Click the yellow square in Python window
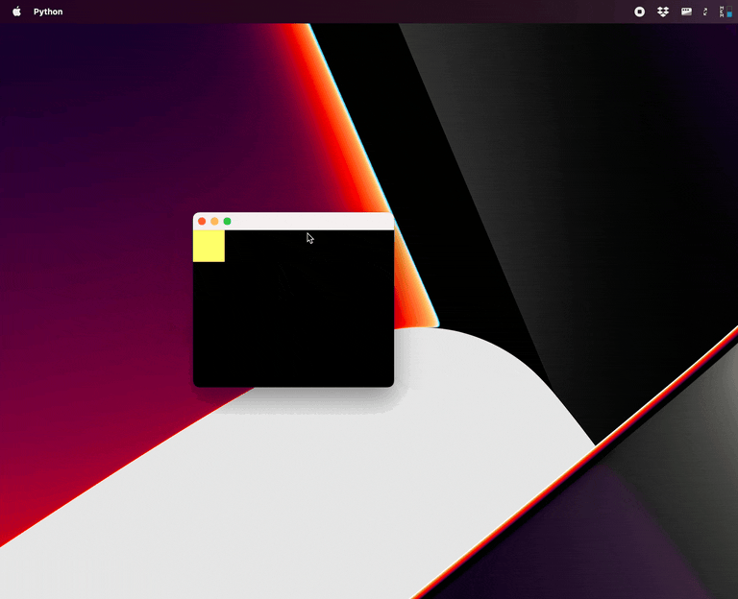Viewport: 738px width, 599px height. 209,246
